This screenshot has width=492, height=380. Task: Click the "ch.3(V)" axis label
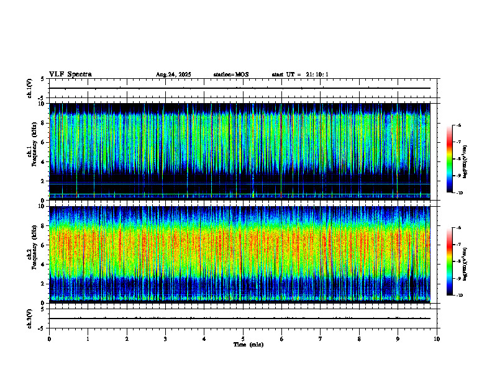coord(30,319)
